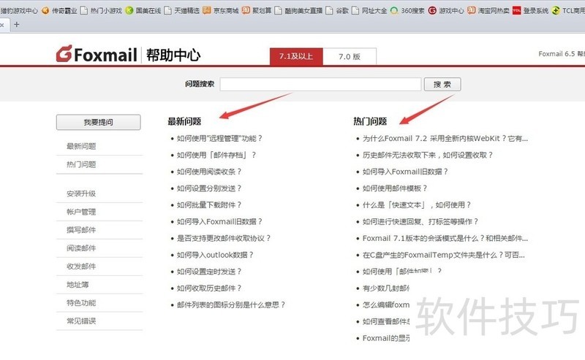585x360 pixels.
Task: Switch to the 7.0 版 tab
Action: [350, 57]
